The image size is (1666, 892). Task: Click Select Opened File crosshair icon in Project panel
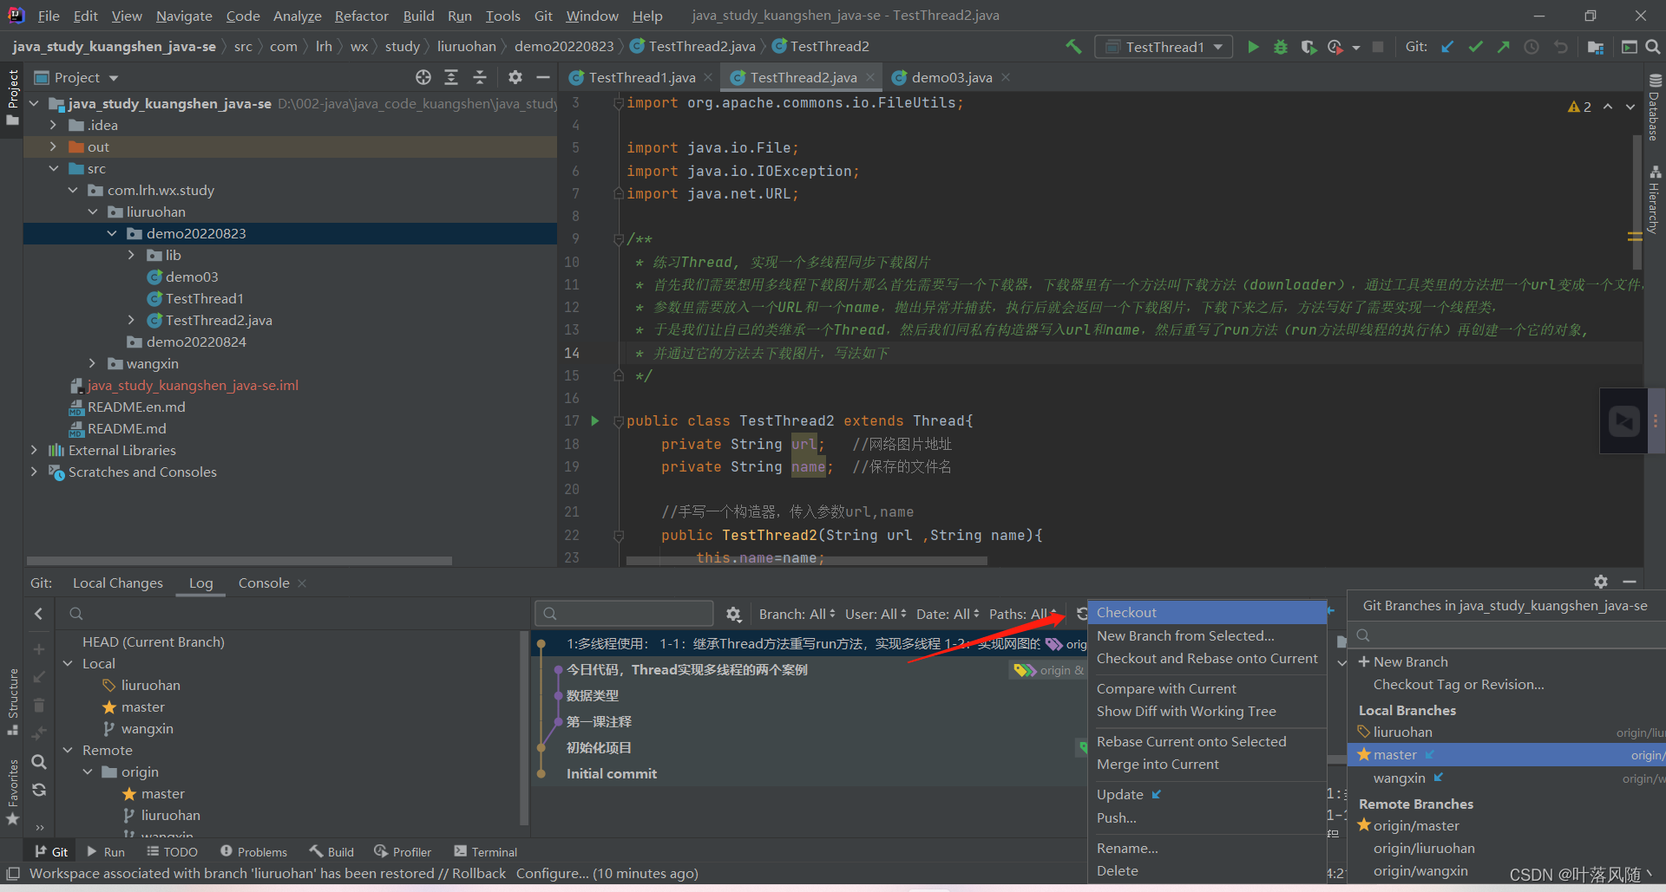pos(423,77)
